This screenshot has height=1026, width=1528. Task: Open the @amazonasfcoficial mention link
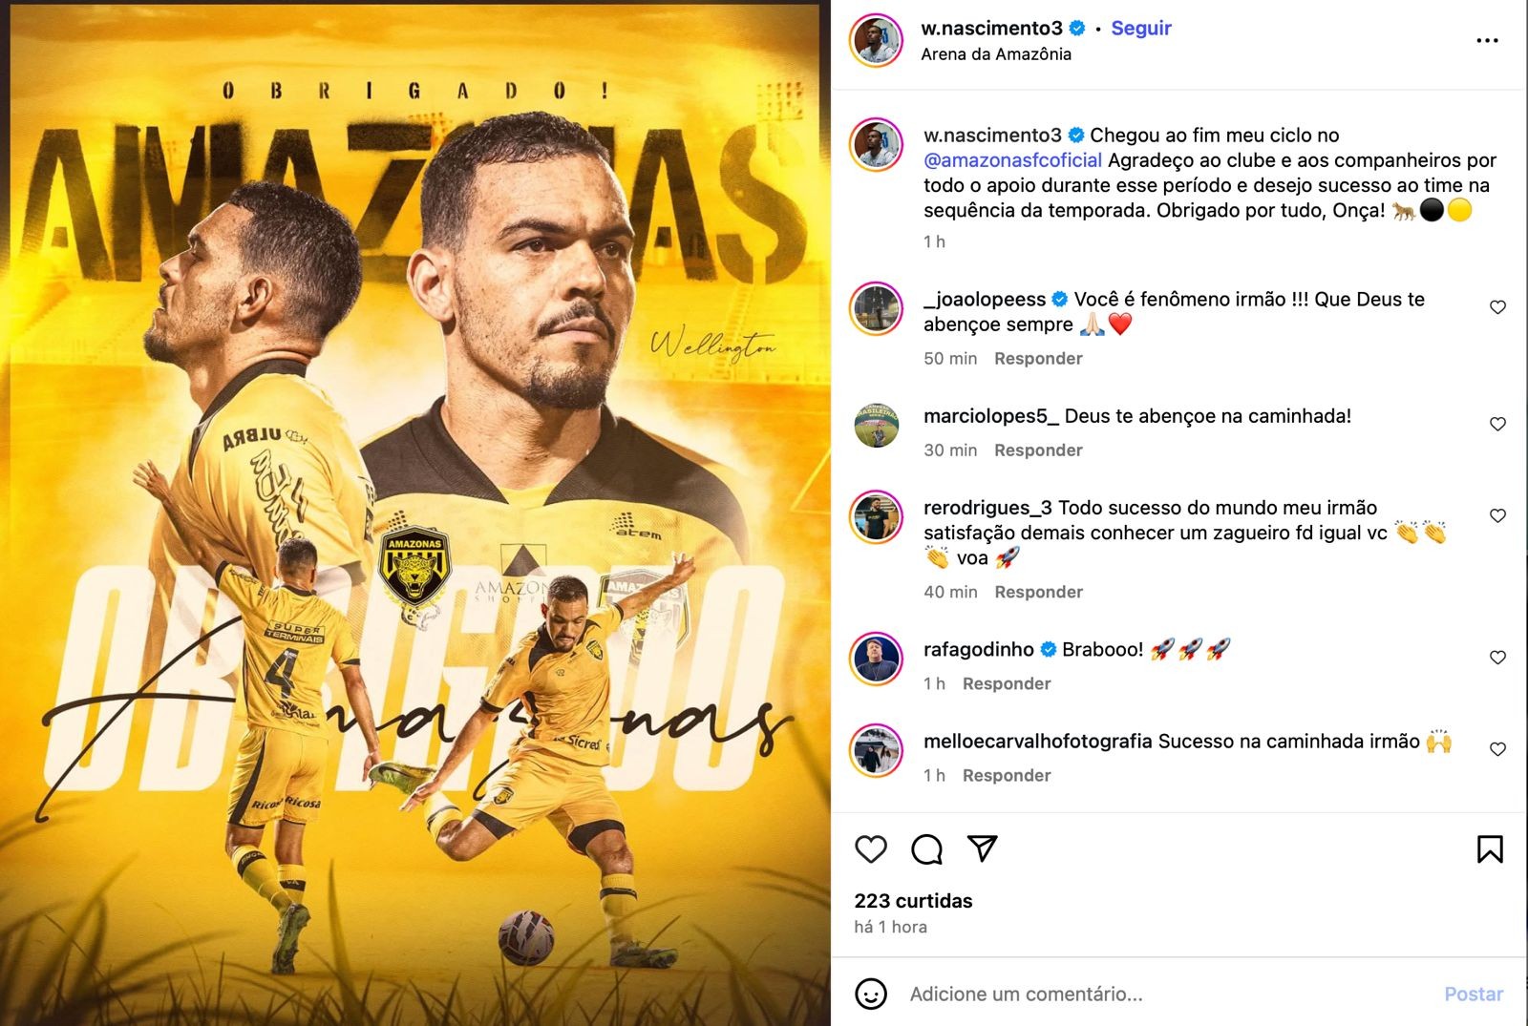tap(1012, 160)
